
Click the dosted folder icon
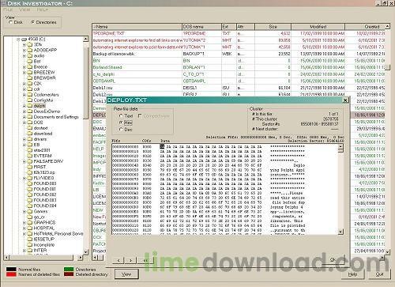coord(30,128)
